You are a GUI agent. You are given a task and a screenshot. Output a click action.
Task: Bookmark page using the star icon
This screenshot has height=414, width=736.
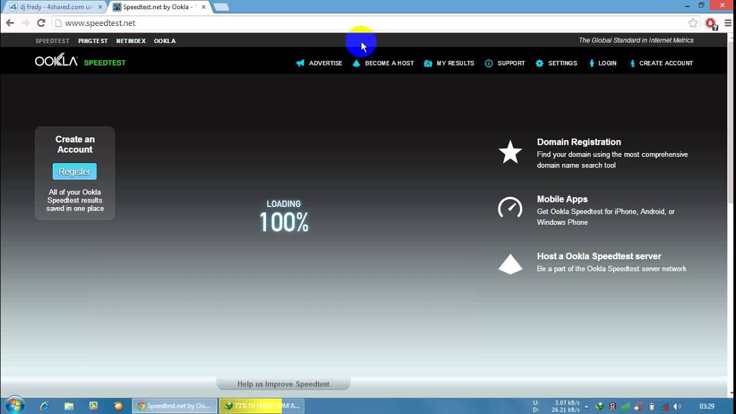coord(693,23)
